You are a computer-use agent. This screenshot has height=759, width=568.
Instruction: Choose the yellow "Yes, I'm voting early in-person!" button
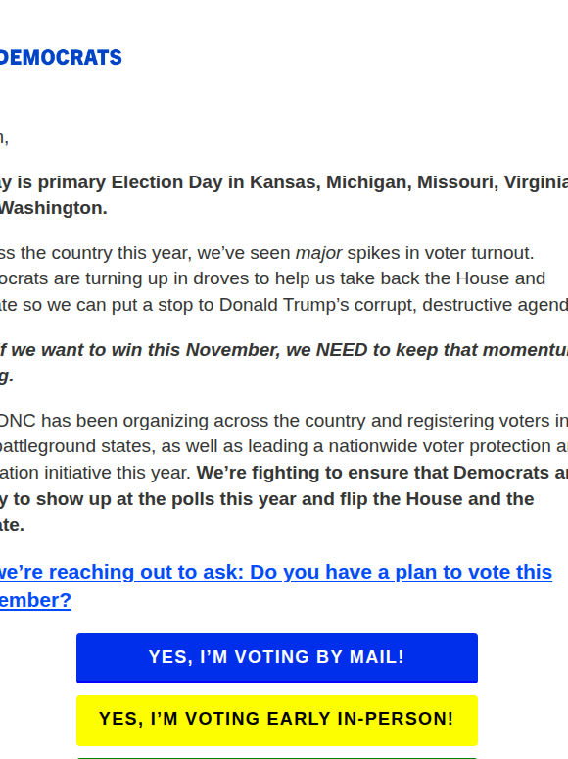pos(277,720)
